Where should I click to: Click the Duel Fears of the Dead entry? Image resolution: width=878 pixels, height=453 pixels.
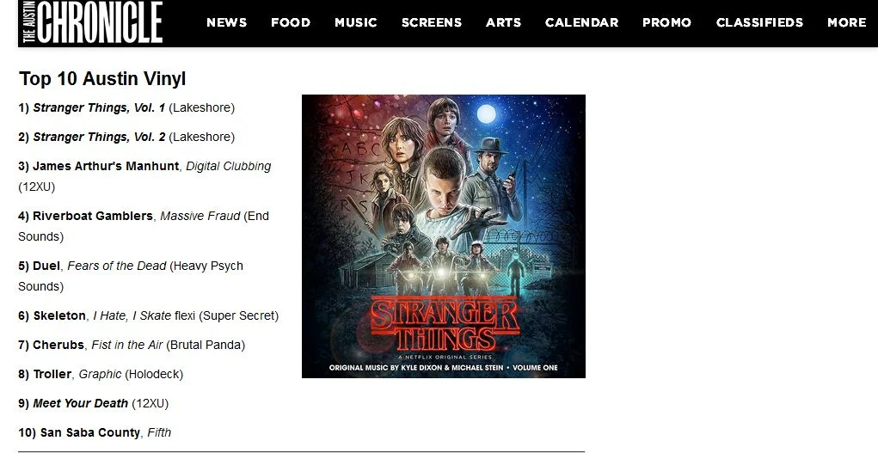point(131,276)
